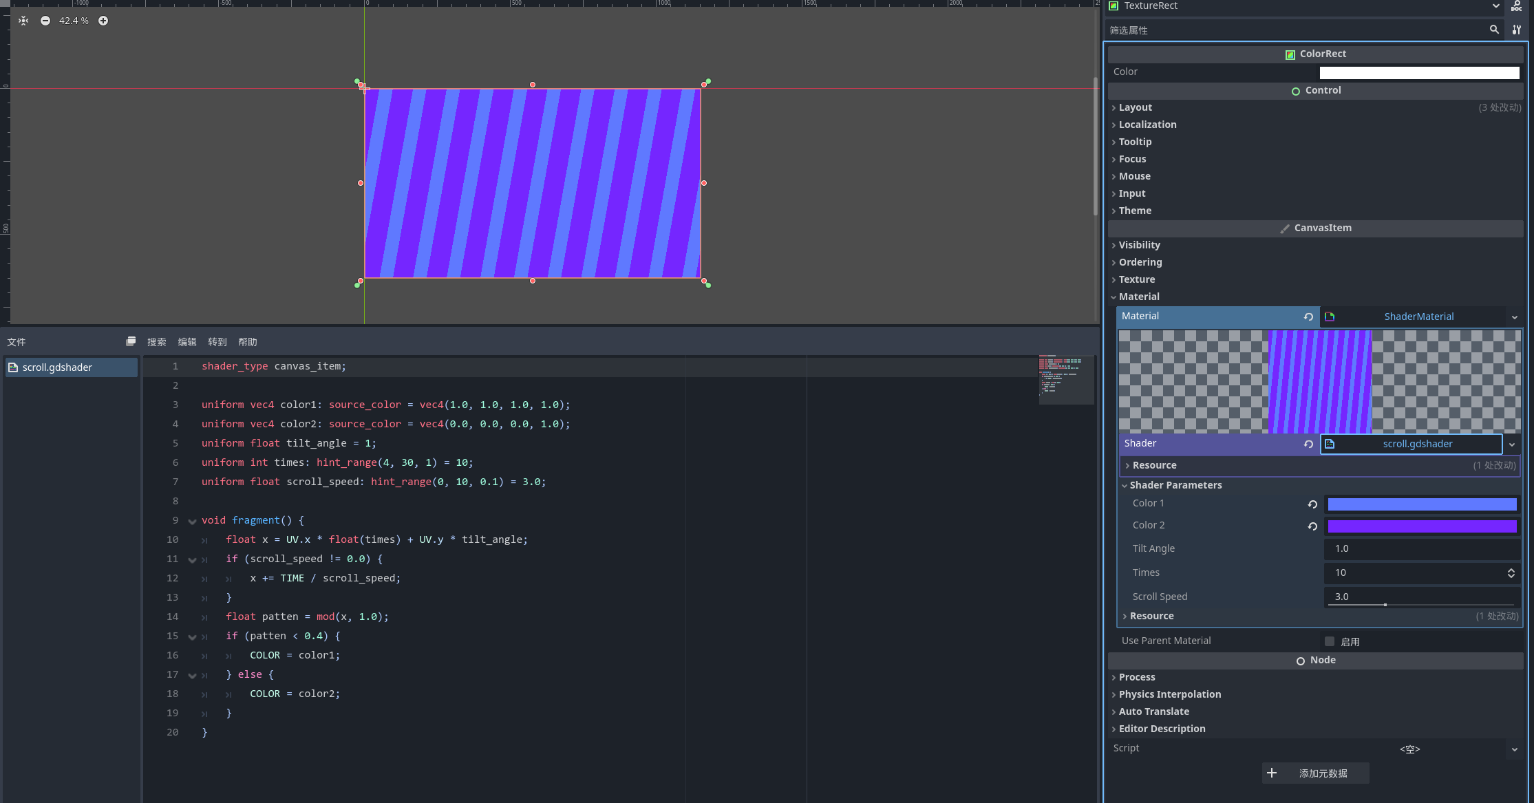Click the filter properties search icon
This screenshot has width=1534, height=803.
click(1494, 30)
